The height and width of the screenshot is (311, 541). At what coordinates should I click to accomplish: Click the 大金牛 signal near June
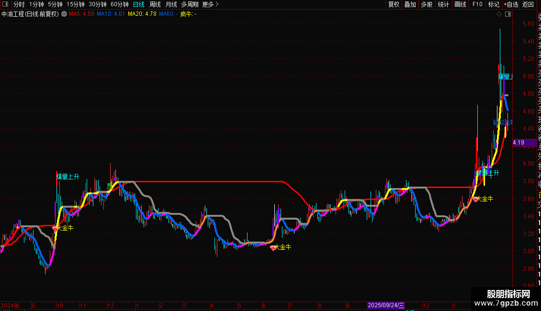[280, 247]
